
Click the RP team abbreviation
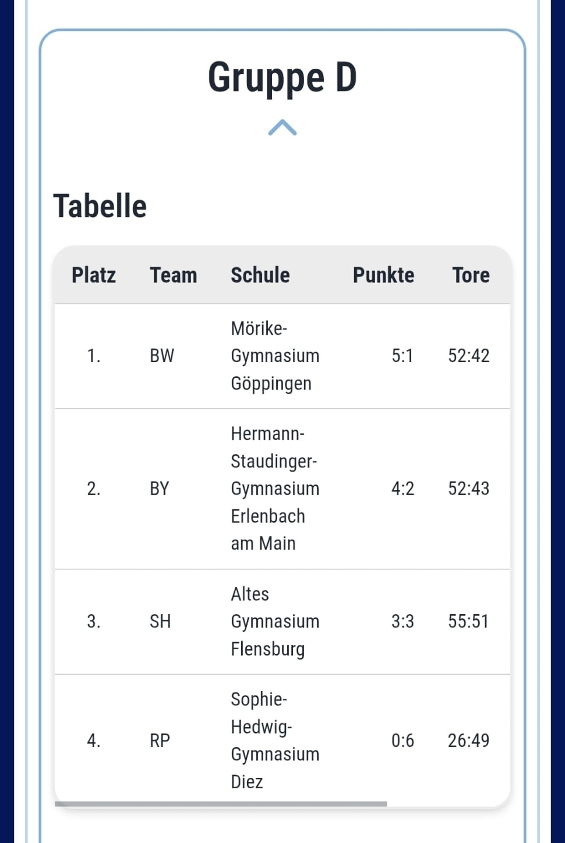tap(160, 741)
